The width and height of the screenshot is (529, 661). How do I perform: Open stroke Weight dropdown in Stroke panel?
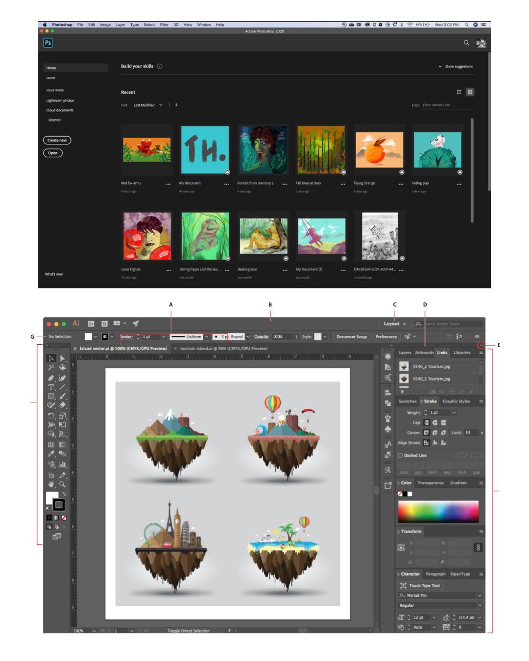[454, 413]
